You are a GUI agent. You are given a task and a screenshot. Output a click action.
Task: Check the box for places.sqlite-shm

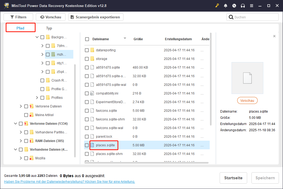[x=87, y=154]
